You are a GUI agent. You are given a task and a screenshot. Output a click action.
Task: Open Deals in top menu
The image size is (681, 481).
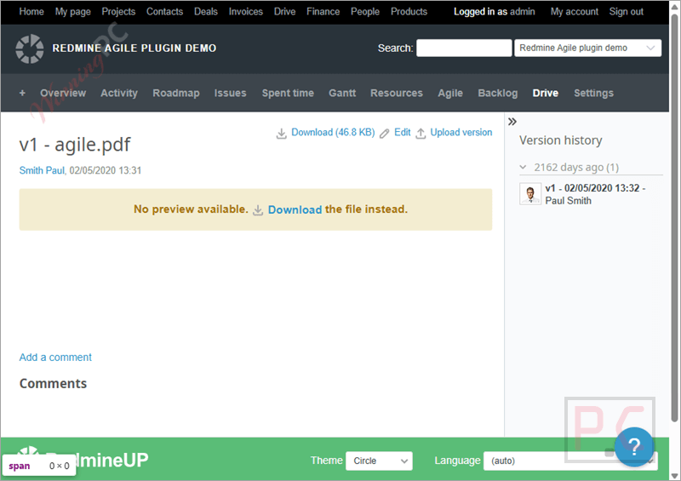[x=206, y=12]
